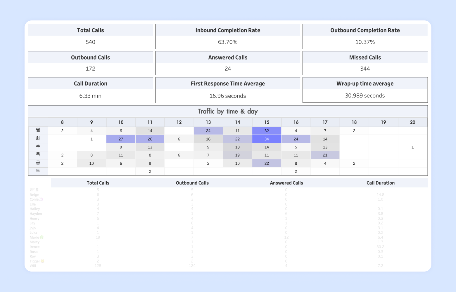Viewport: 456px width, 292px height.
Task: Click hour 15 column header in traffic heatmap
Action: click(267, 122)
